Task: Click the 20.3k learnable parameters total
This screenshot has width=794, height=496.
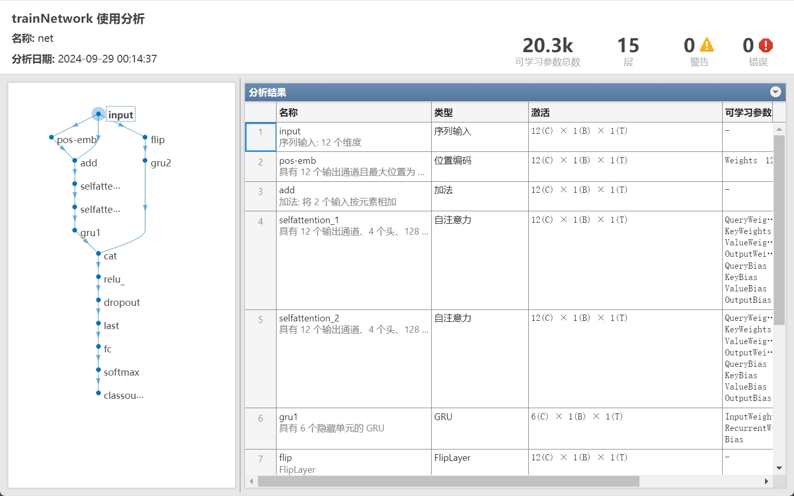Action: (548, 45)
